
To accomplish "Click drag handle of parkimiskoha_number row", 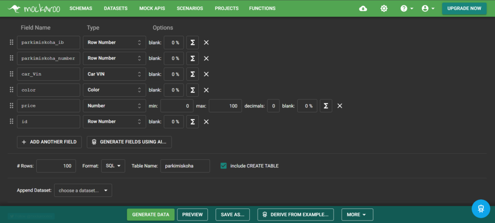I will click(x=12, y=58).
